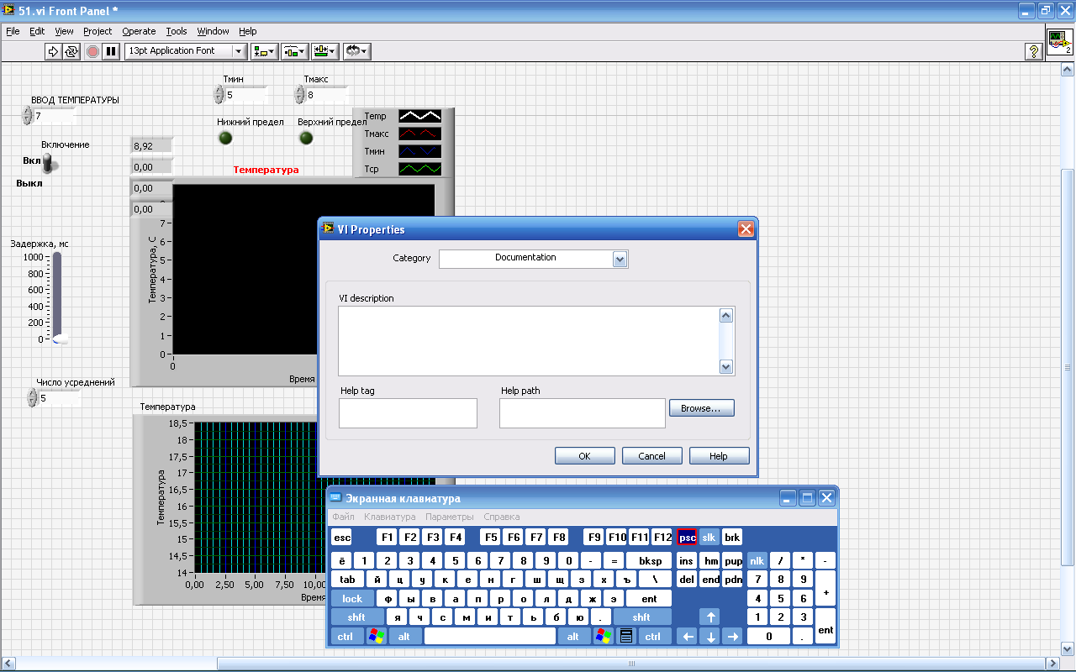Click the Help button in VI Properties

tap(719, 456)
